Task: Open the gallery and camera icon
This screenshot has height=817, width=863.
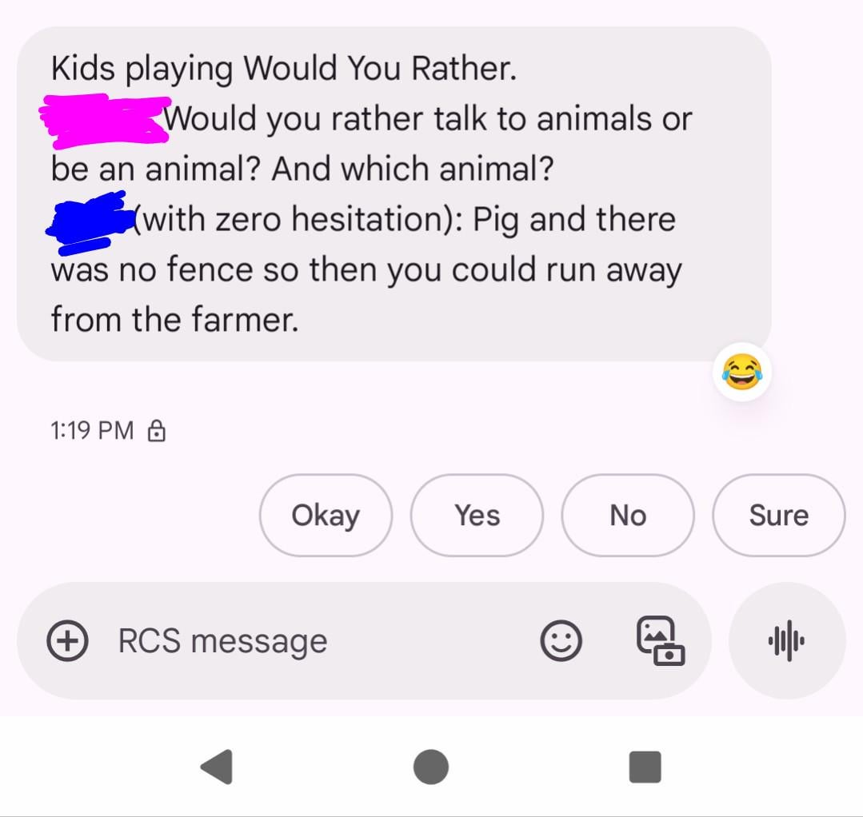Action: pos(661,641)
